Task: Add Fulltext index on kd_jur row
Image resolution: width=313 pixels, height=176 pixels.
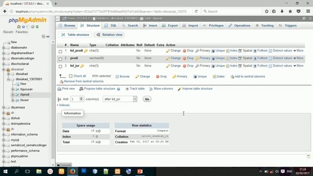Action: click(x=260, y=66)
